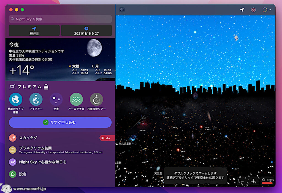Click the 今夜 heading
The height and width of the screenshot is (193, 282).
(x=14, y=45)
